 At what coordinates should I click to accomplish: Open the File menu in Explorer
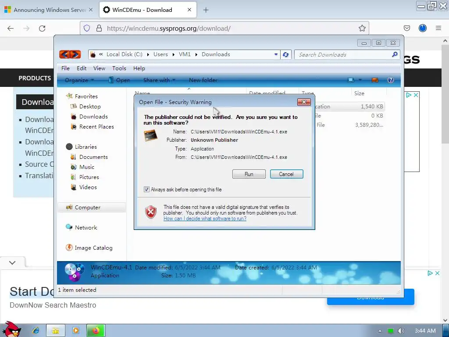pyautogui.click(x=65, y=68)
